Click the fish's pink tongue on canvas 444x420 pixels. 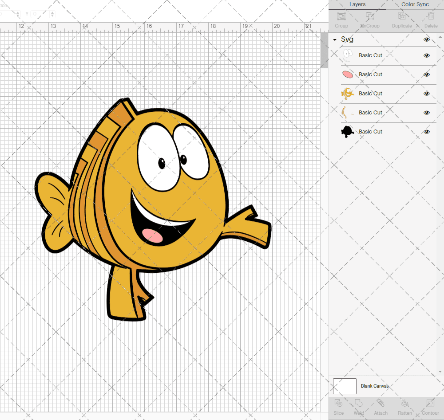click(153, 236)
